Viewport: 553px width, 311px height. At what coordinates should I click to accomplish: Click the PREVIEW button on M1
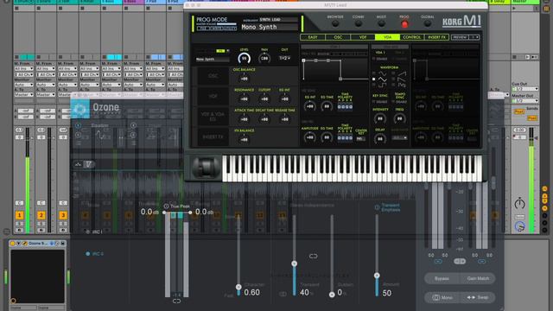[460, 37]
